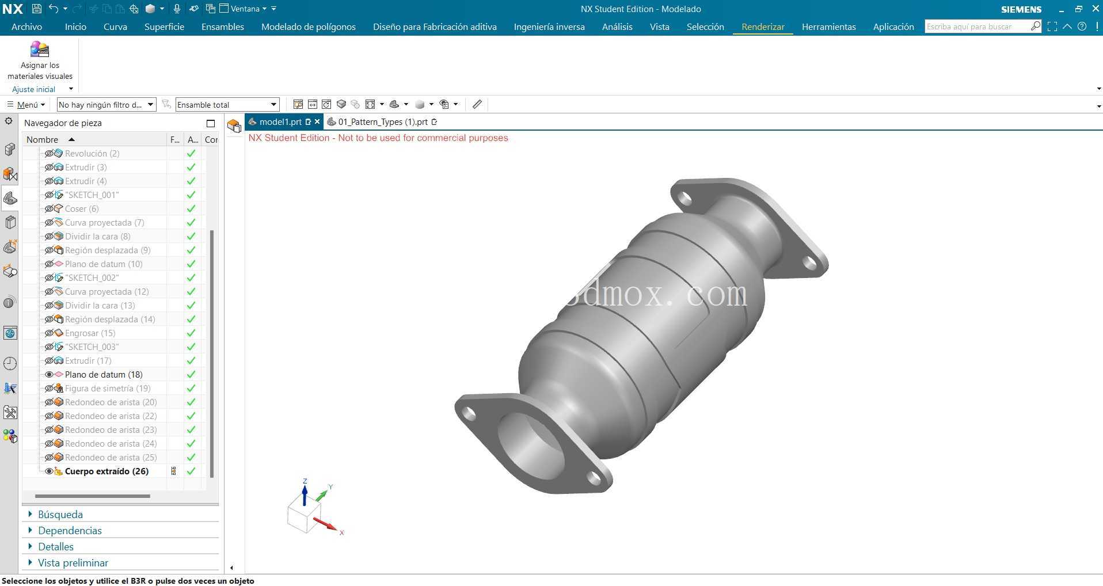Viewport: 1103px width, 586px height.
Task: Hide the Plano de datum (18) feature
Action: (x=49, y=374)
